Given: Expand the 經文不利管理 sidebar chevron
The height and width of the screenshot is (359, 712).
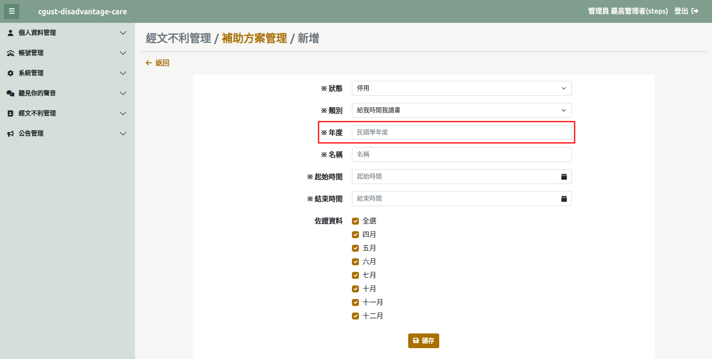Looking at the screenshot, I should [x=123, y=113].
